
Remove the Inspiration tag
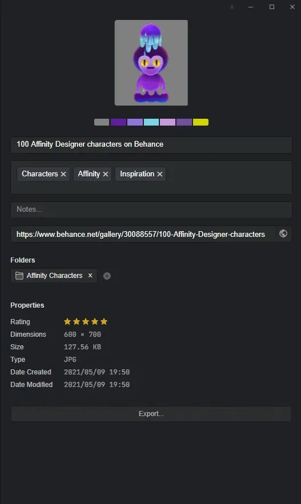point(160,174)
